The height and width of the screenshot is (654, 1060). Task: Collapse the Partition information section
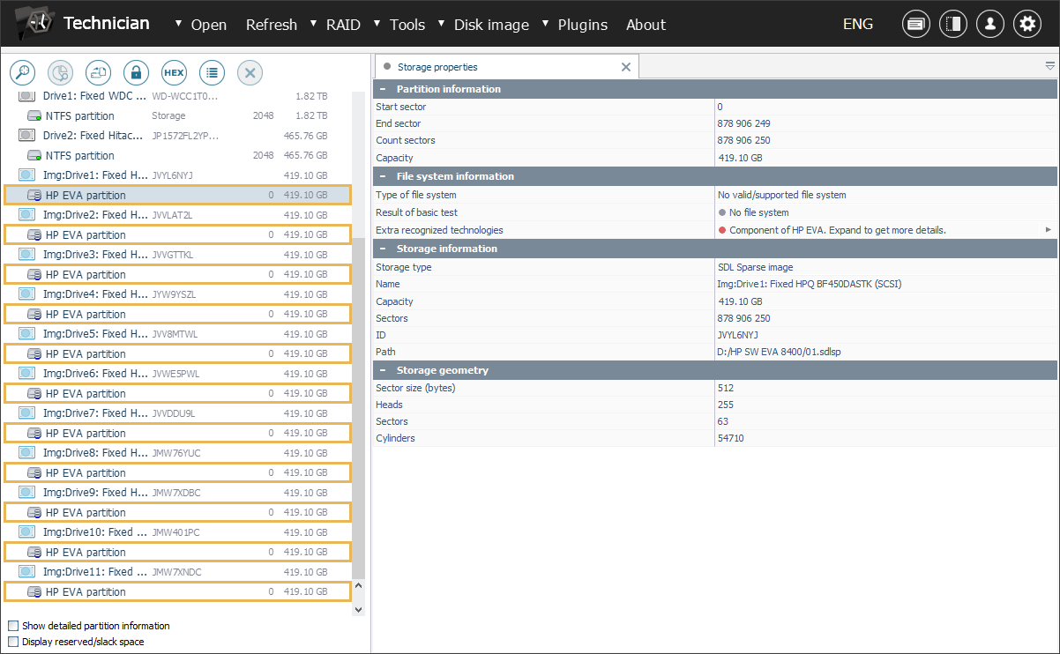[383, 89]
